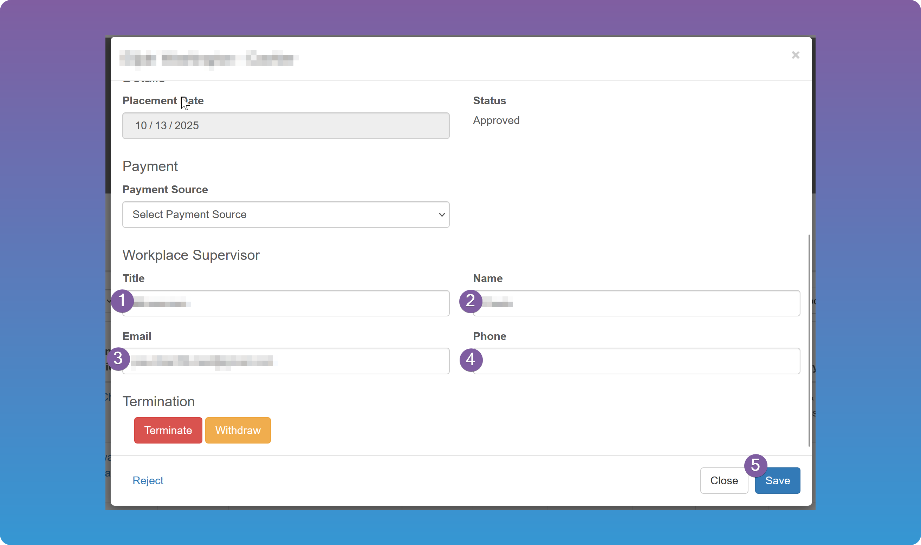Click the number 1 annotation badge

122,301
